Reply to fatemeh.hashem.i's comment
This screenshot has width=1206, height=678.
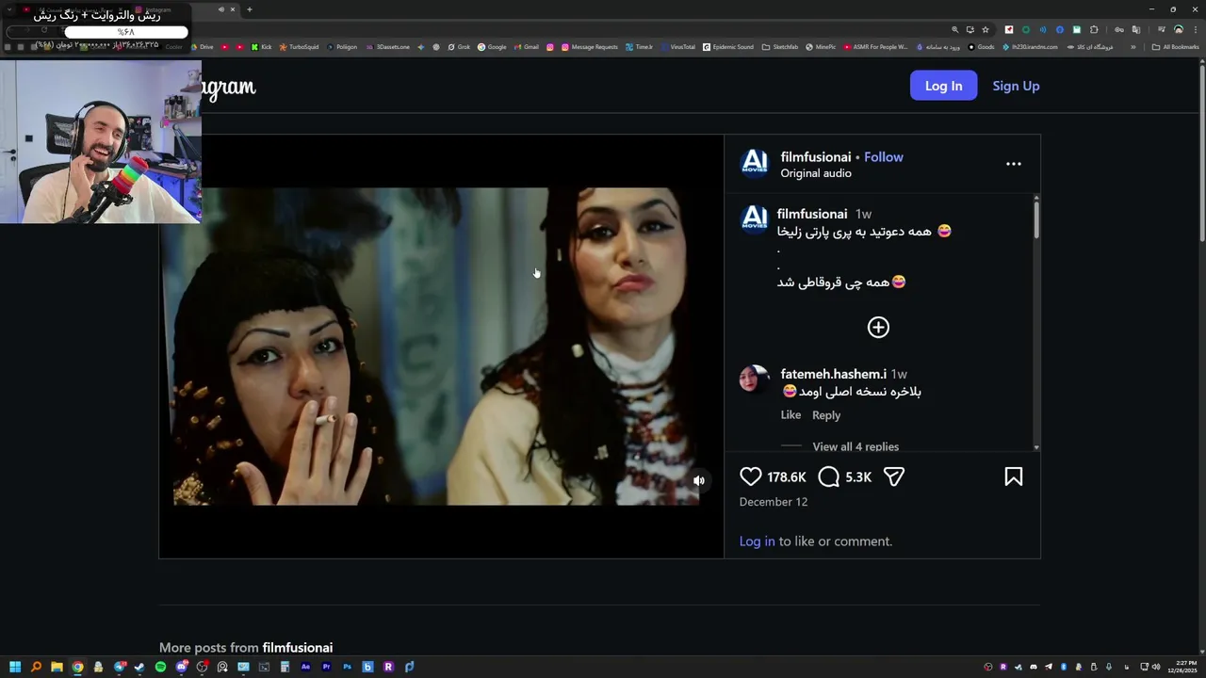(x=826, y=415)
